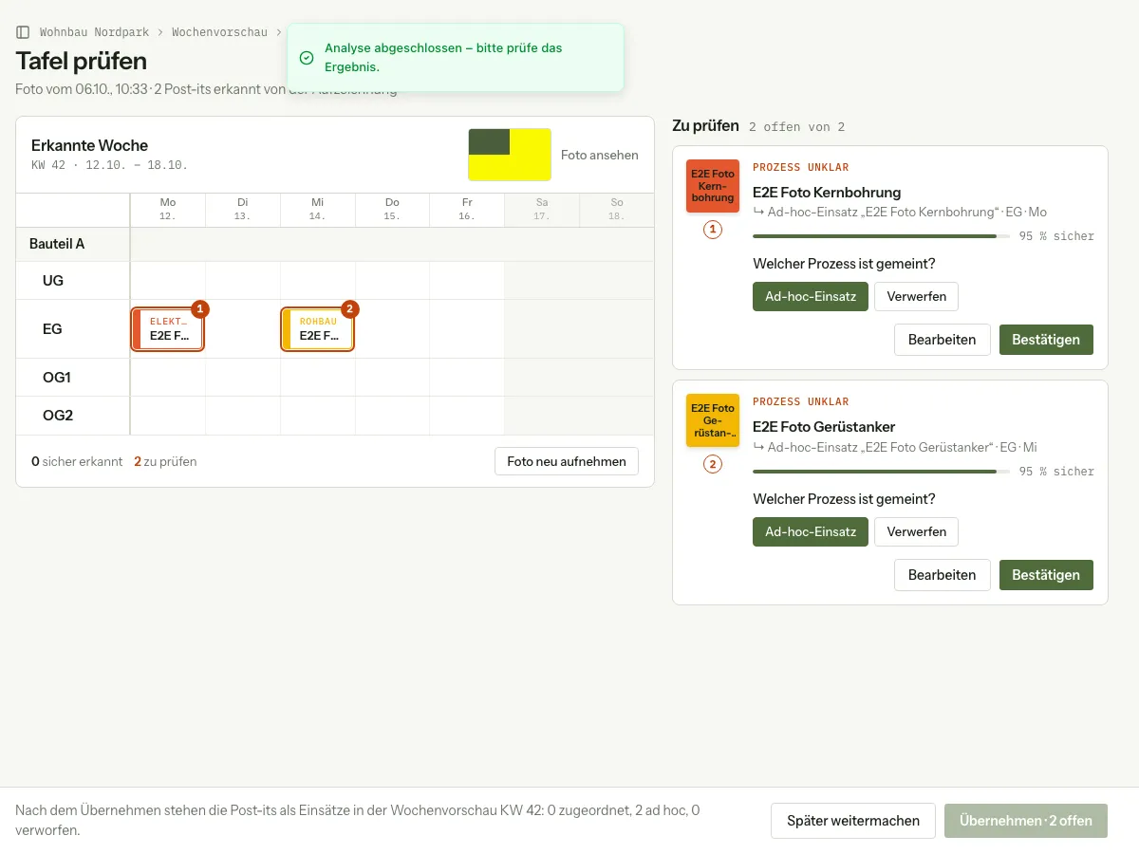1139x854 pixels.
Task: Click the OG2 row label
Action: point(58,416)
